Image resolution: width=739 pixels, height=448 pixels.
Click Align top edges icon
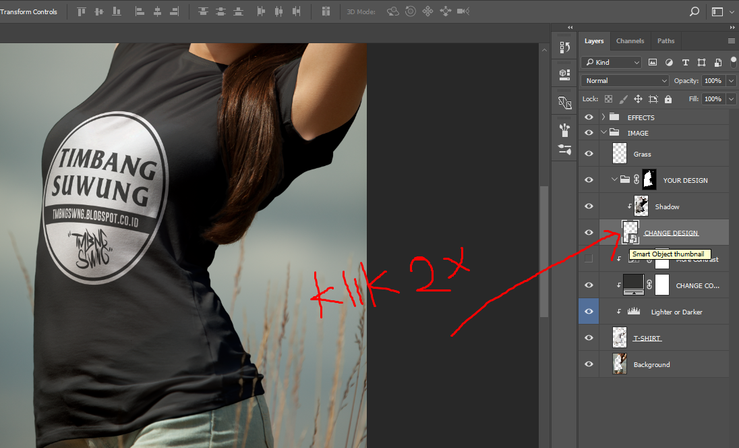click(82, 11)
